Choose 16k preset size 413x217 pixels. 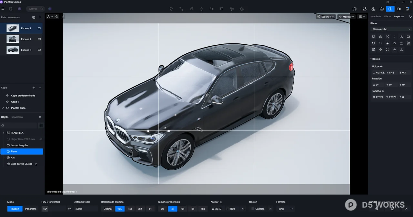(203, 209)
